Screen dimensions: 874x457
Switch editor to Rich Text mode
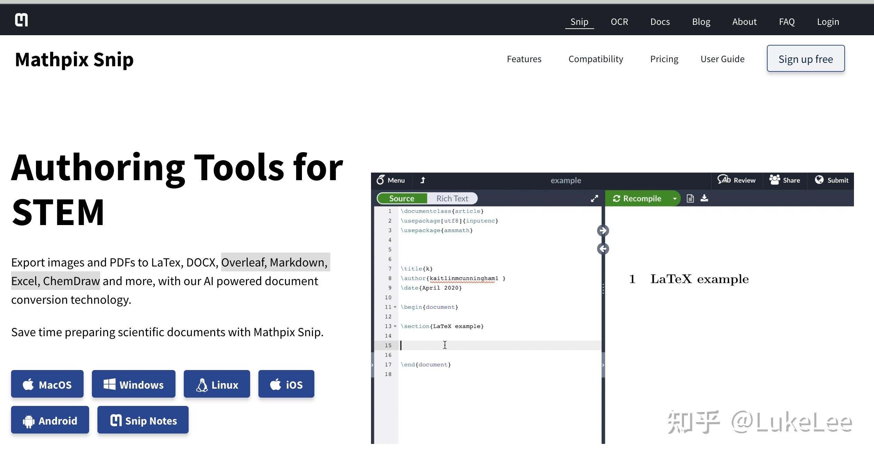point(452,198)
